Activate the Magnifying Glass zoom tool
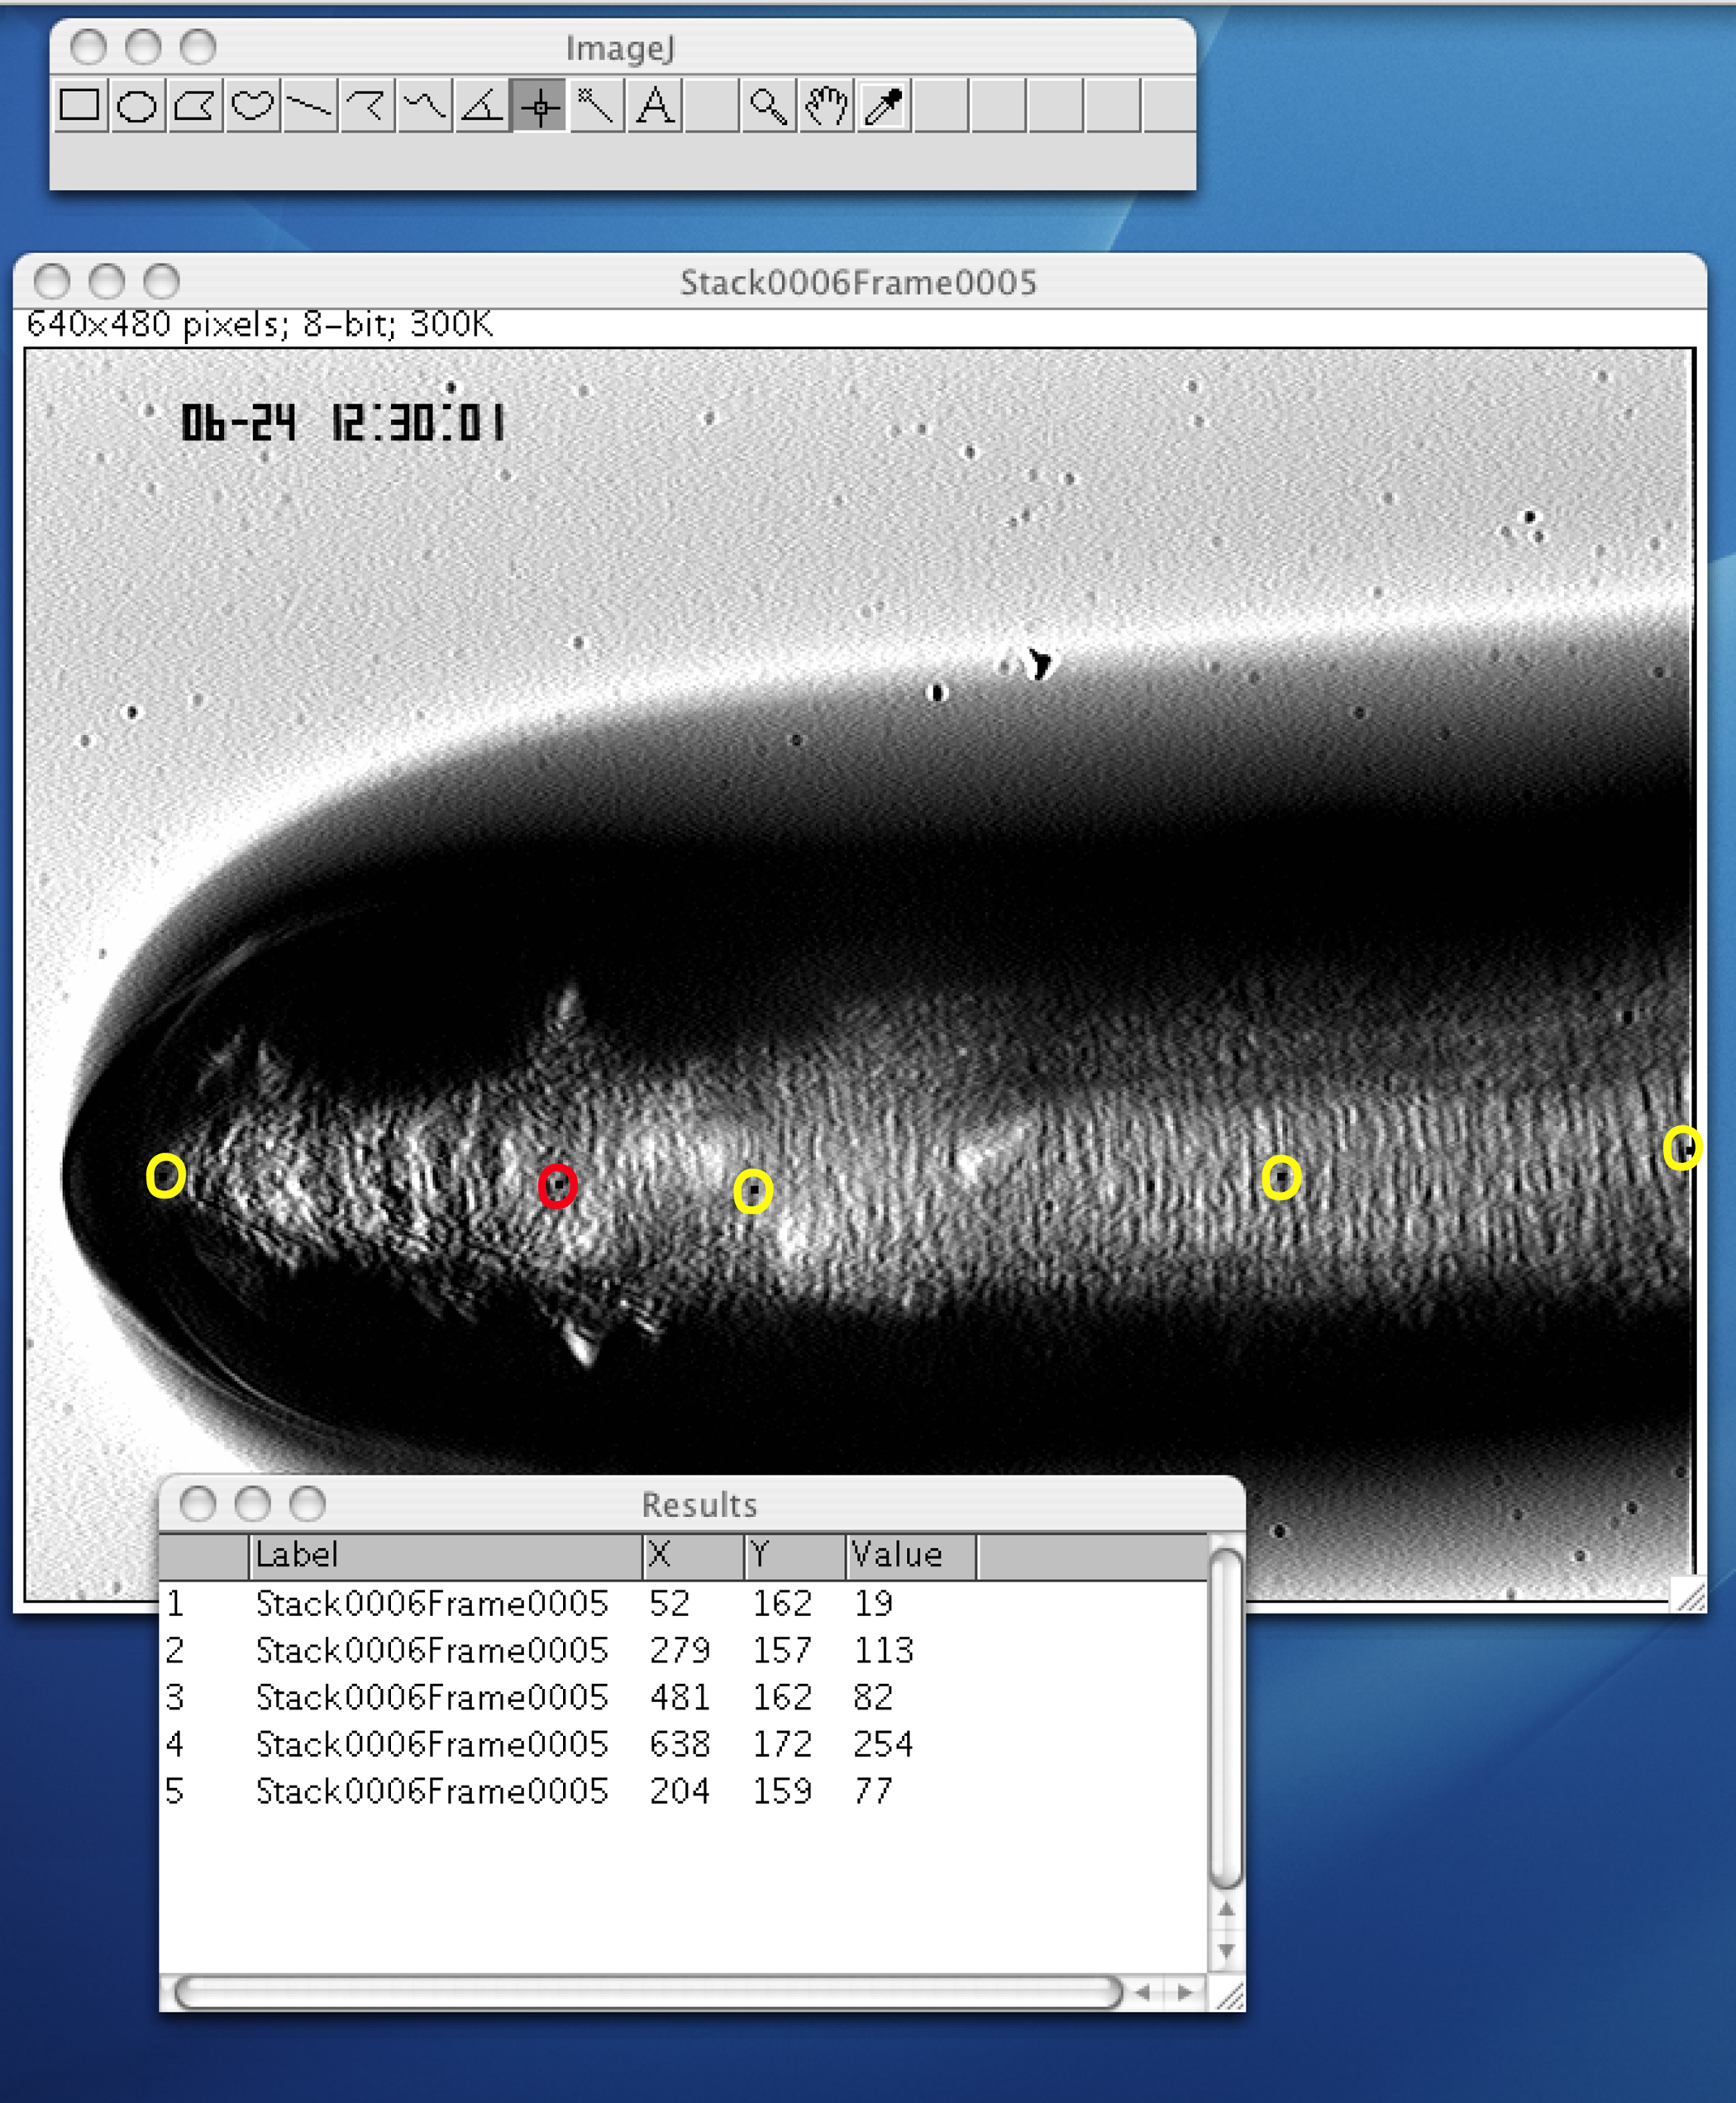Viewport: 1736px width, 2103px height. coord(768,105)
